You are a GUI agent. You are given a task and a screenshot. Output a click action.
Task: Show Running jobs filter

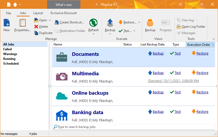9,59
